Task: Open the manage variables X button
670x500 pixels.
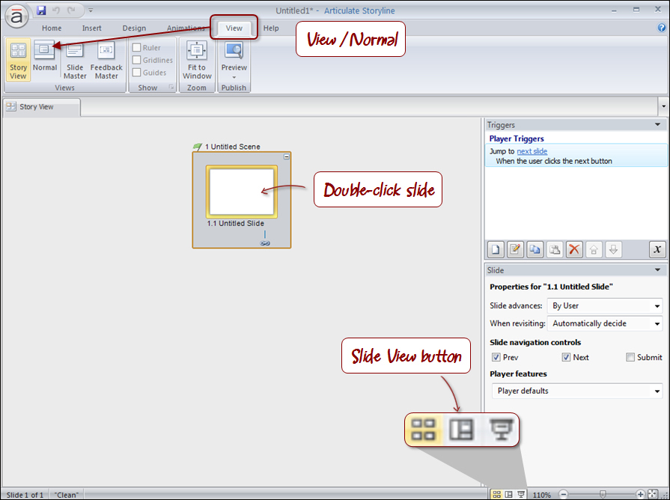Action: pos(657,249)
